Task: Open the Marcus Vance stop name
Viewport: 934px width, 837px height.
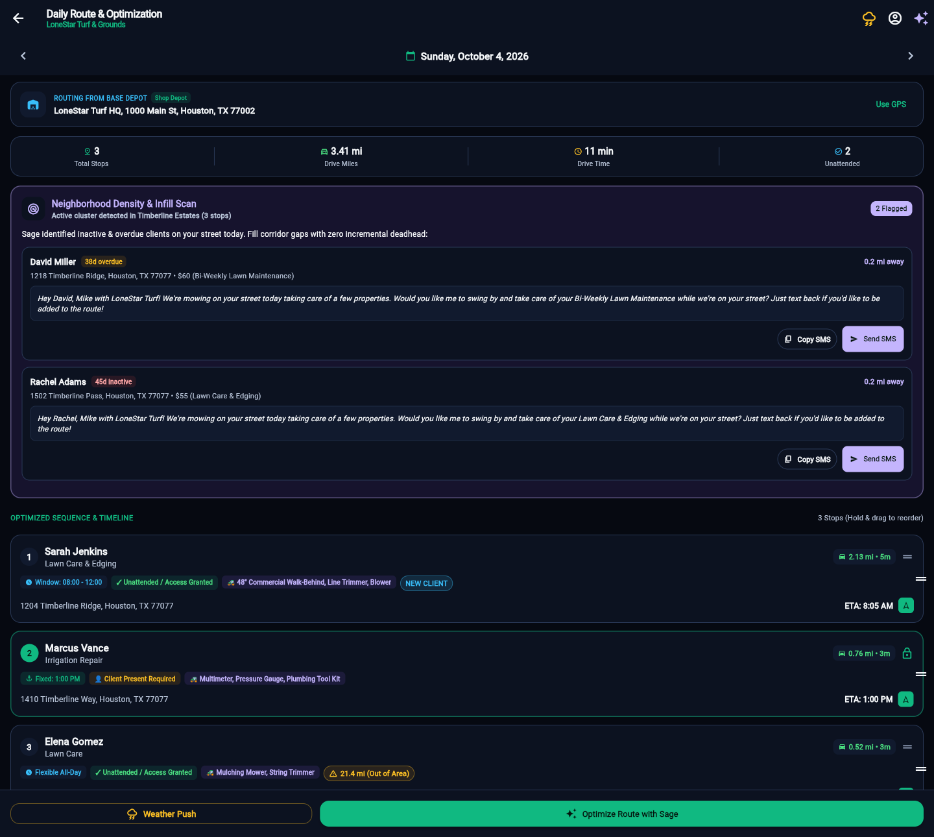Action: tap(77, 648)
